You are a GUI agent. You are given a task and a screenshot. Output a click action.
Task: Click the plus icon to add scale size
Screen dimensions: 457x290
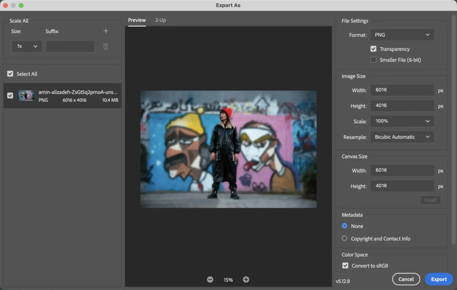click(106, 31)
